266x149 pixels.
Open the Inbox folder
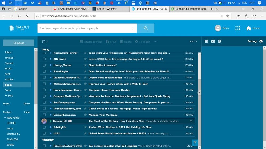(x=8, y=52)
